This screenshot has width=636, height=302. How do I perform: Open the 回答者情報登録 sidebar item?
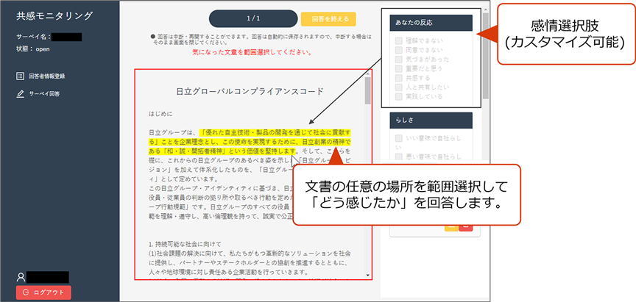point(40,76)
